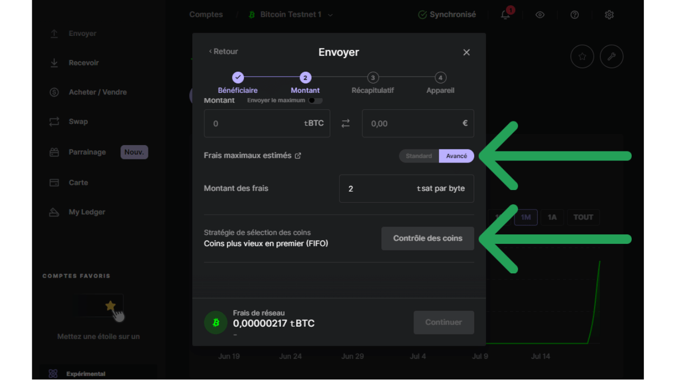Click the Acheter / Vendre dollar icon
Viewport: 676px width, 380px height.
54,92
